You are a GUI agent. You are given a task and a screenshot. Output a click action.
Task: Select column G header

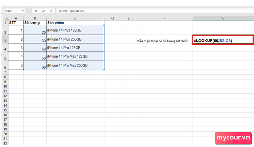pos(223,18)
